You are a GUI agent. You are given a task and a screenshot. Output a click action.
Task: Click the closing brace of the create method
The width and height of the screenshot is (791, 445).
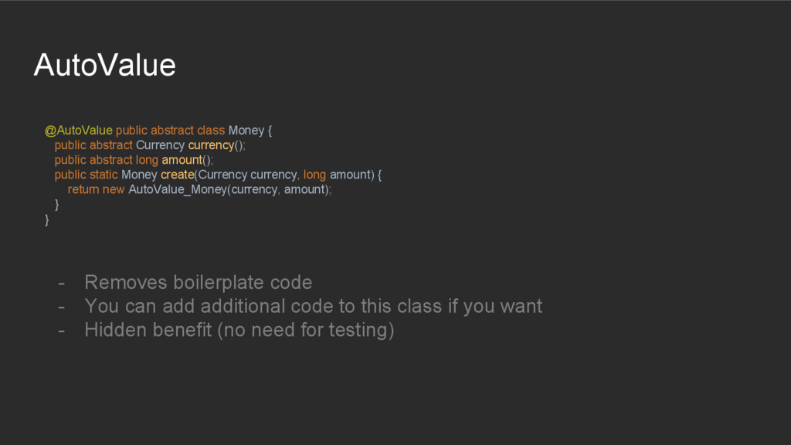(56, 205)
